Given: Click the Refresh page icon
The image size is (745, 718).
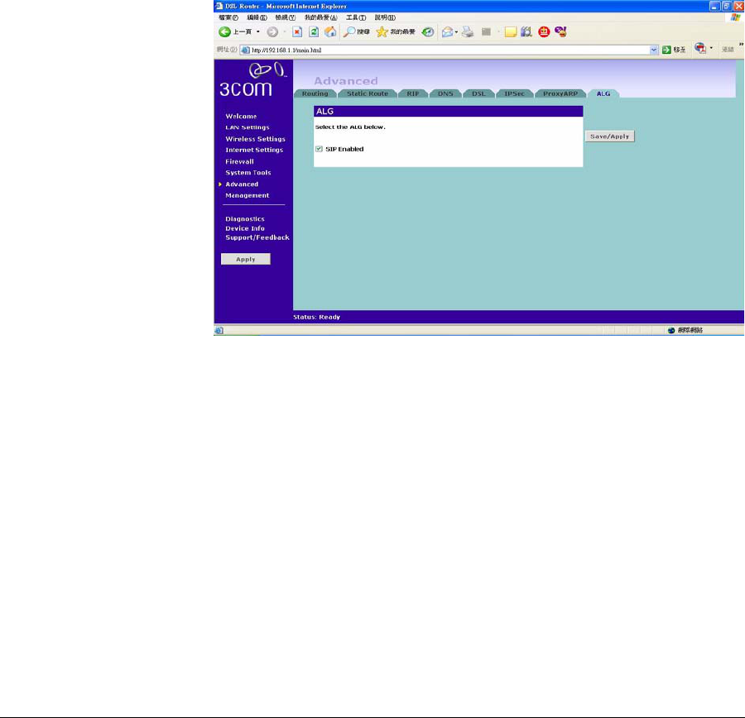Looking at the screenshot, I should coord(314,31).
